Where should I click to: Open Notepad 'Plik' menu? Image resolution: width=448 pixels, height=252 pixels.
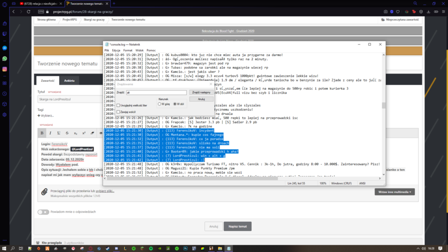[107, 50]
